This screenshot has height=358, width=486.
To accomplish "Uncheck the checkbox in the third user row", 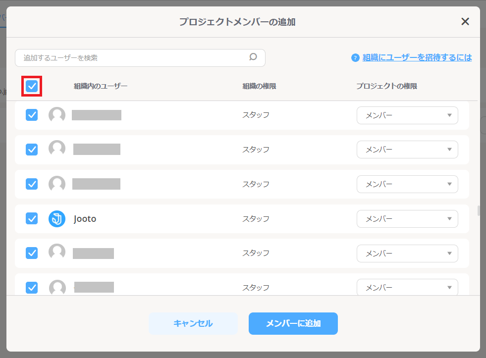I will tap(31, 184).
